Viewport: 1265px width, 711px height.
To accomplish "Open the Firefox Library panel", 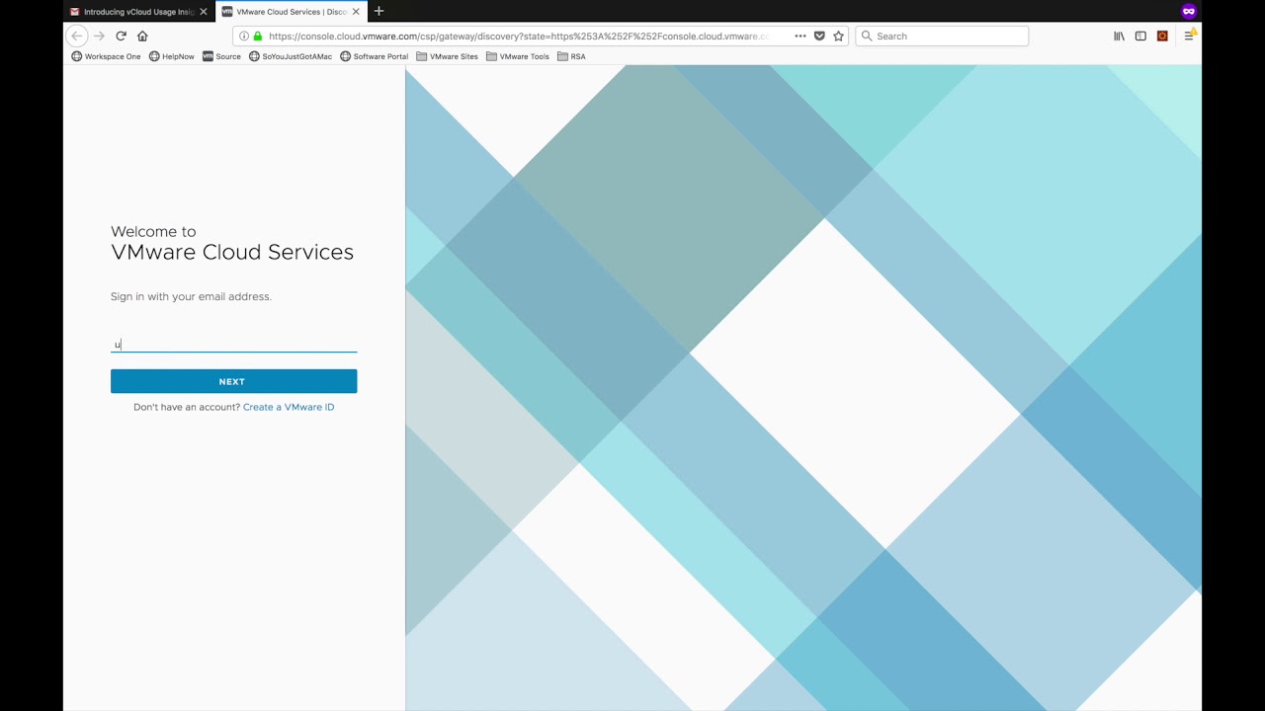I will [x=1118, y=36].
